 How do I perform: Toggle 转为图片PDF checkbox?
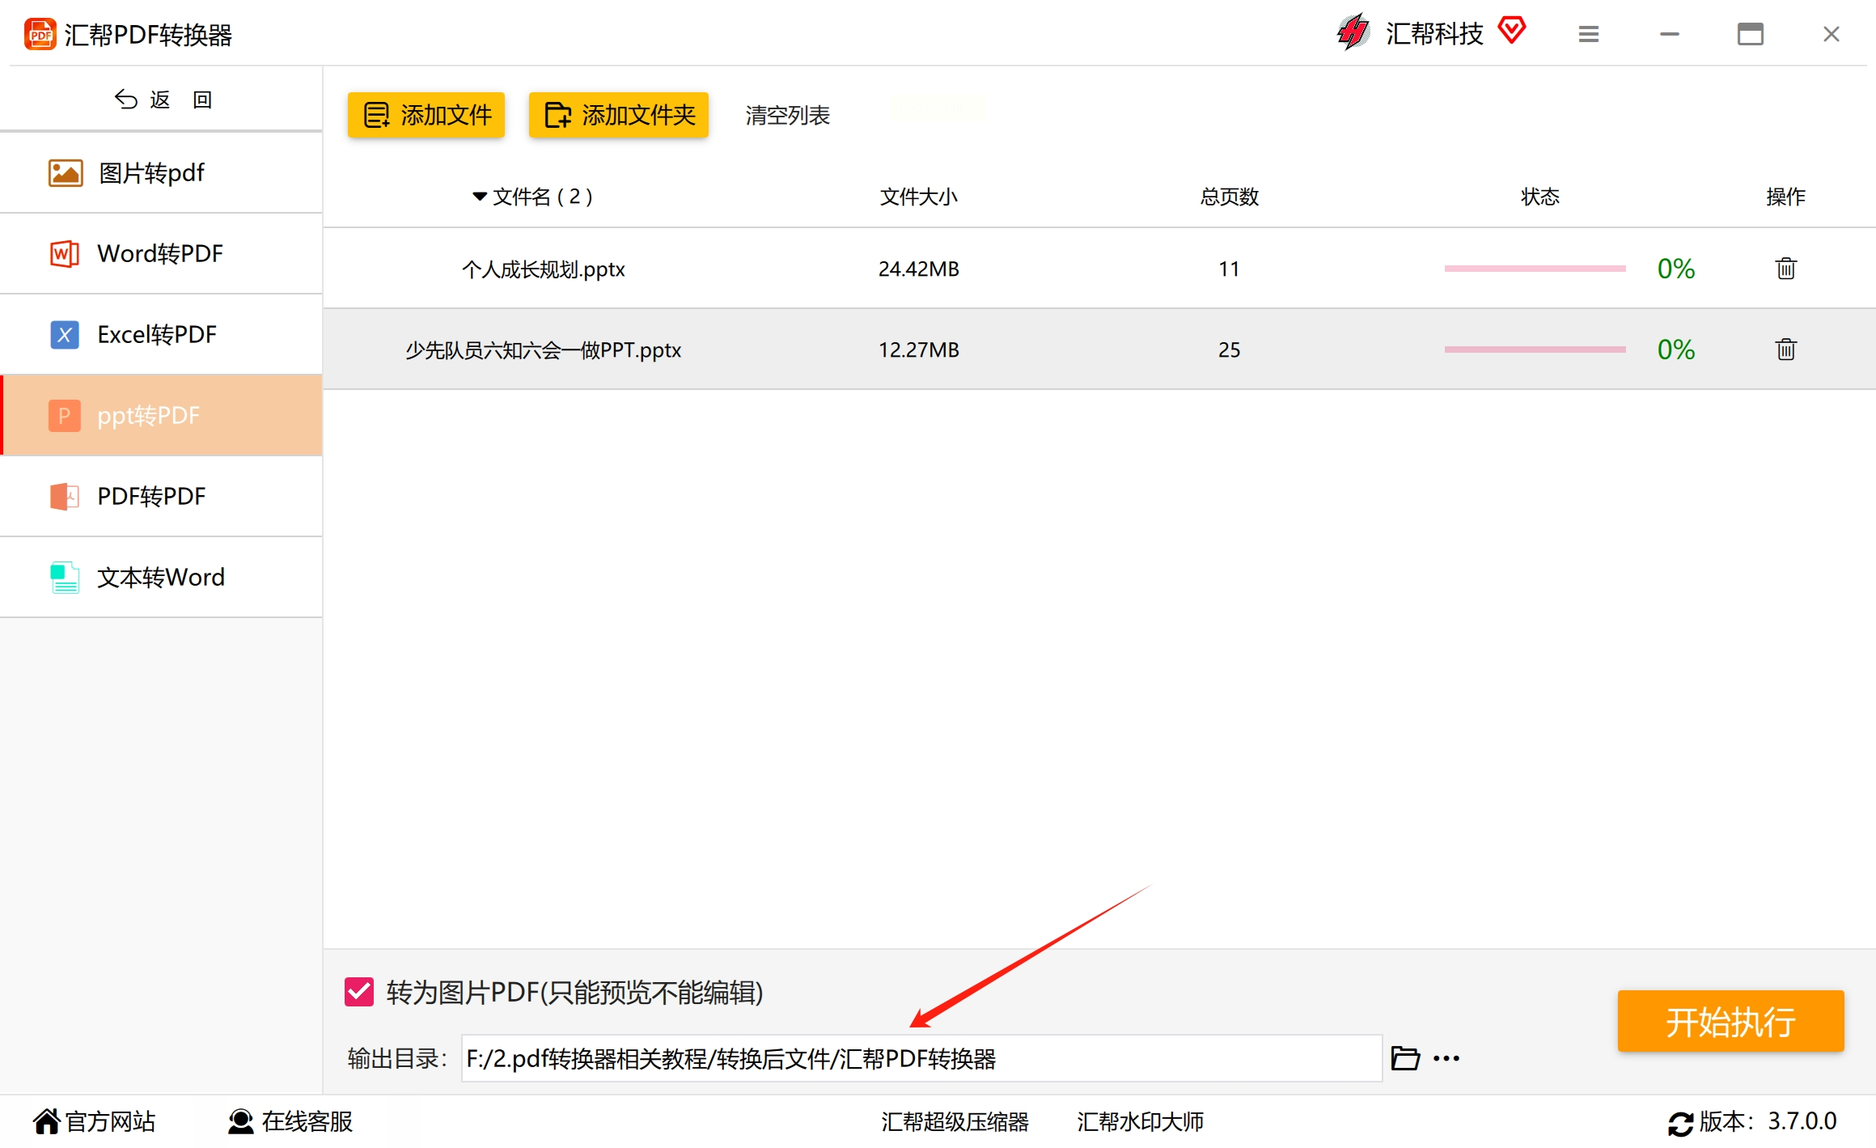pos(359,992)
